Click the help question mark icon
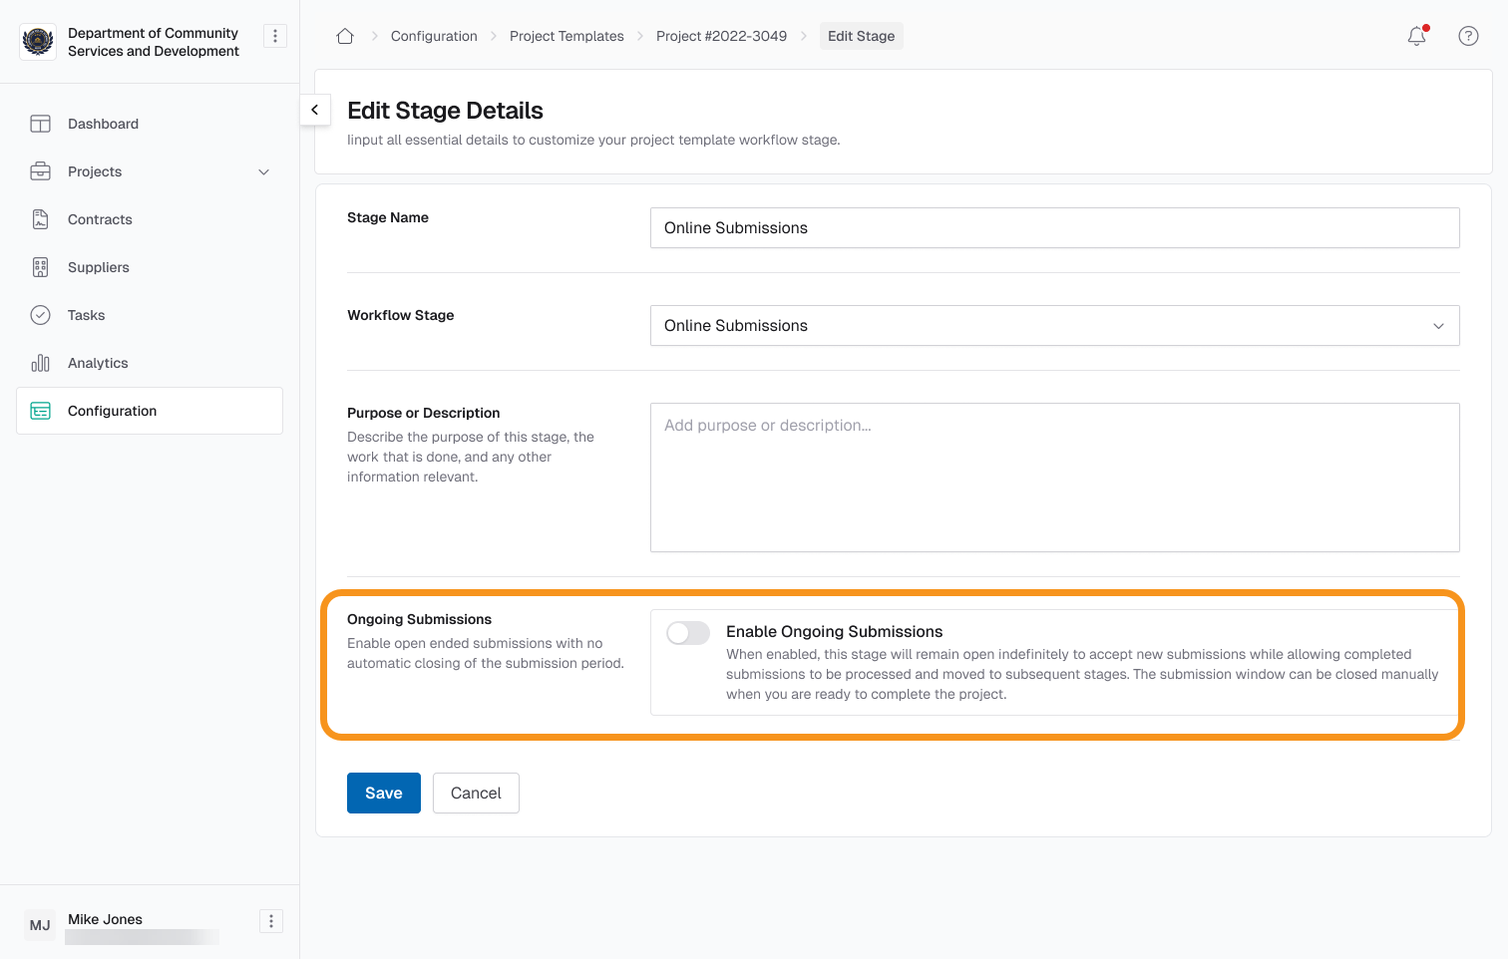This screenshot has width=1508, height=959. click(1468, 36)
